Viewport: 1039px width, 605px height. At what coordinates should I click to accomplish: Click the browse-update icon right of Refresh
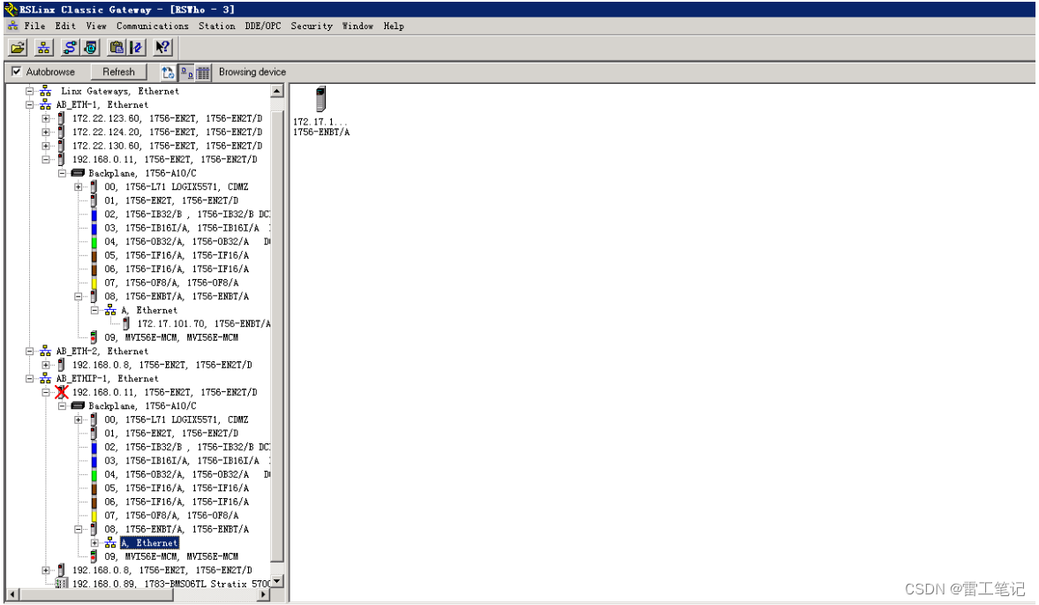[x=169, y=72]
